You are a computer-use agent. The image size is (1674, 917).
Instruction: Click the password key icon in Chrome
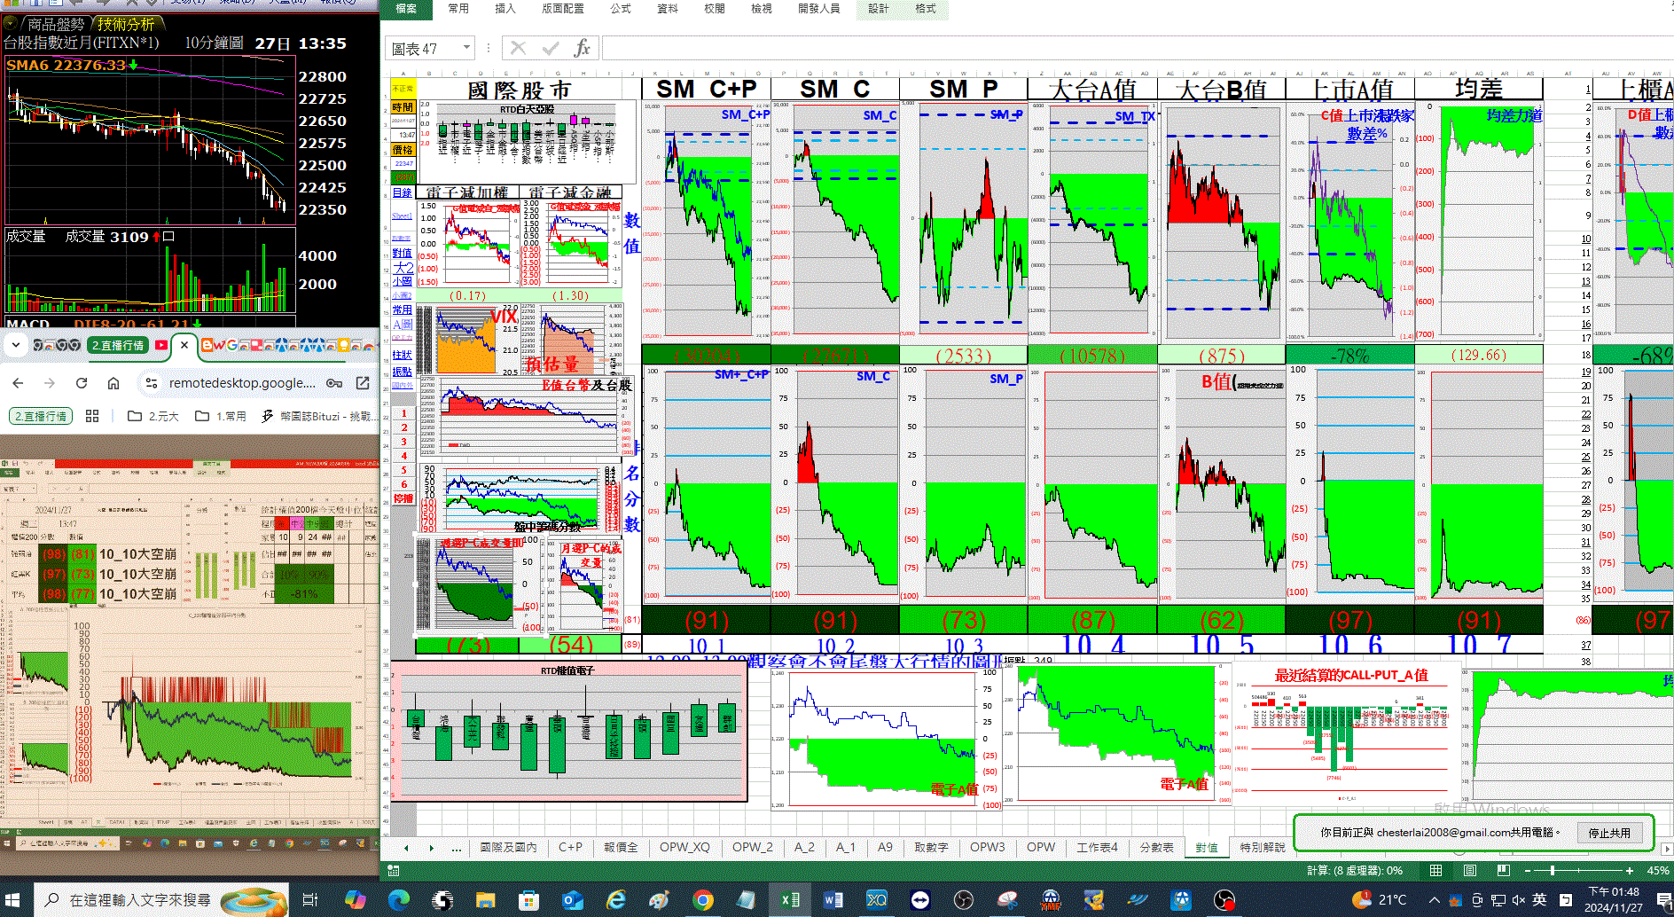[x=334, y=383]
